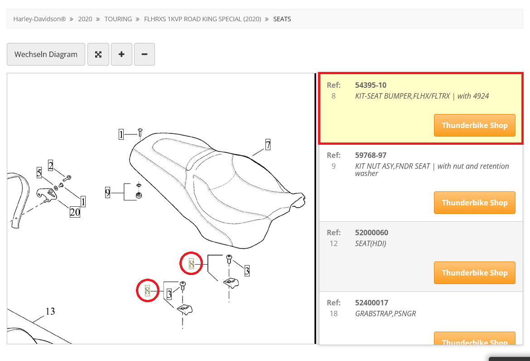Click diagram callout 7 for seat
The image size is (530, 361).
268,144
